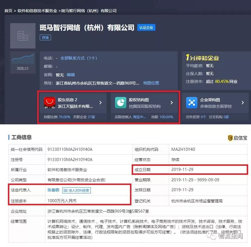The image size is (251, 247).
Task: Open 全部联系方式 link
Action: pos(78,58)
